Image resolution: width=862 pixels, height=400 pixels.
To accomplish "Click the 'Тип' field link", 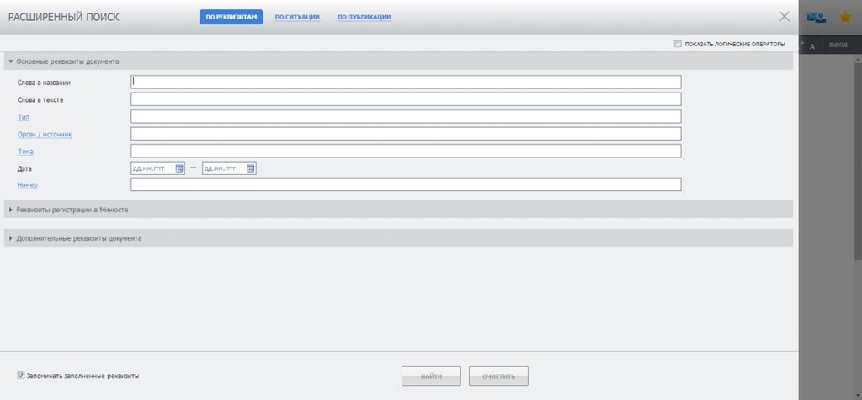I will pyautogui.click(x=24, y=117).
